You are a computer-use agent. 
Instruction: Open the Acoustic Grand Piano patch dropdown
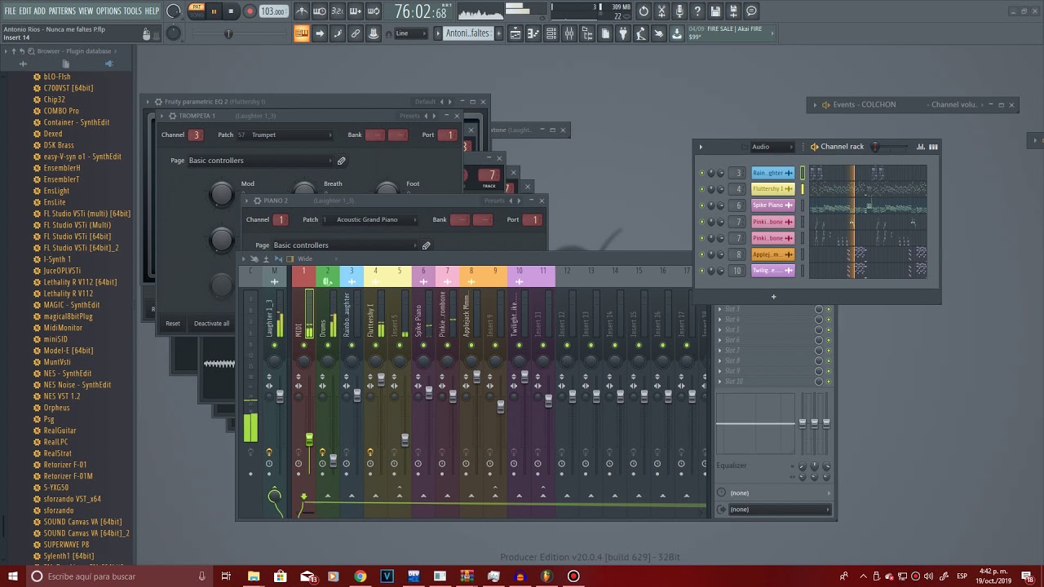[369, 220]
